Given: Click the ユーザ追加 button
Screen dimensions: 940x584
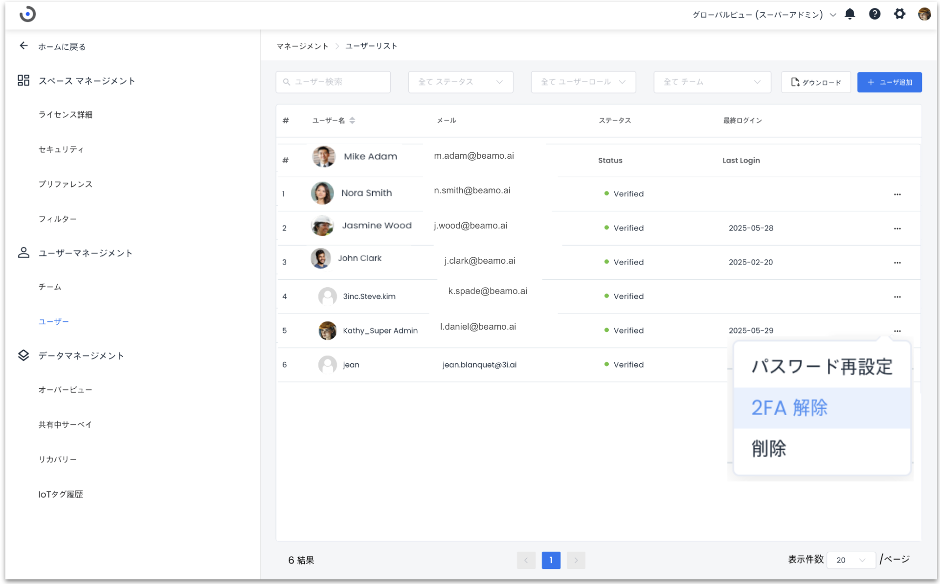Looking at the screenshot, I should point(889,82).
